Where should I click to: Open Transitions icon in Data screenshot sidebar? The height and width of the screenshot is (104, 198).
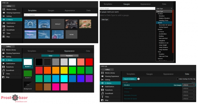(x=102, y=90)
